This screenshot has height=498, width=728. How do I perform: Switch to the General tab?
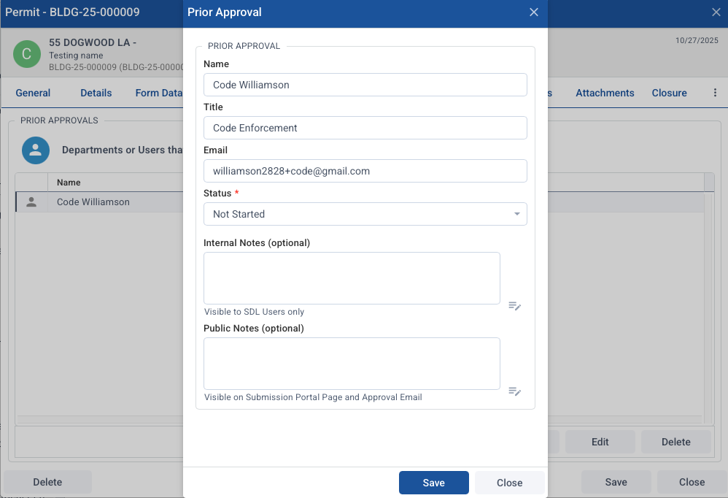point(33,93)
